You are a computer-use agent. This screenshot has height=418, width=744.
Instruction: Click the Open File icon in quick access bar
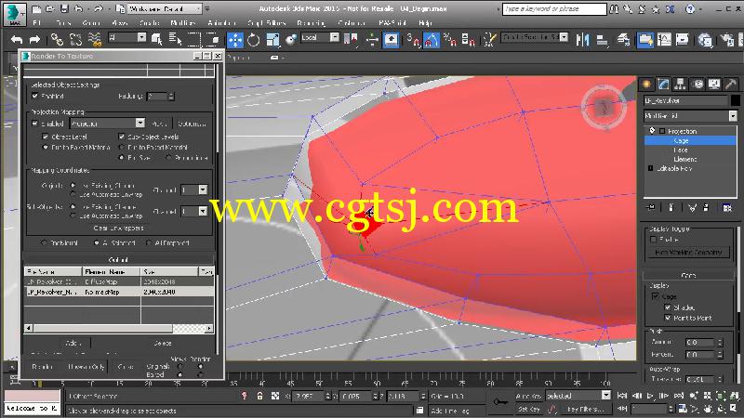[x=50, y=8]
